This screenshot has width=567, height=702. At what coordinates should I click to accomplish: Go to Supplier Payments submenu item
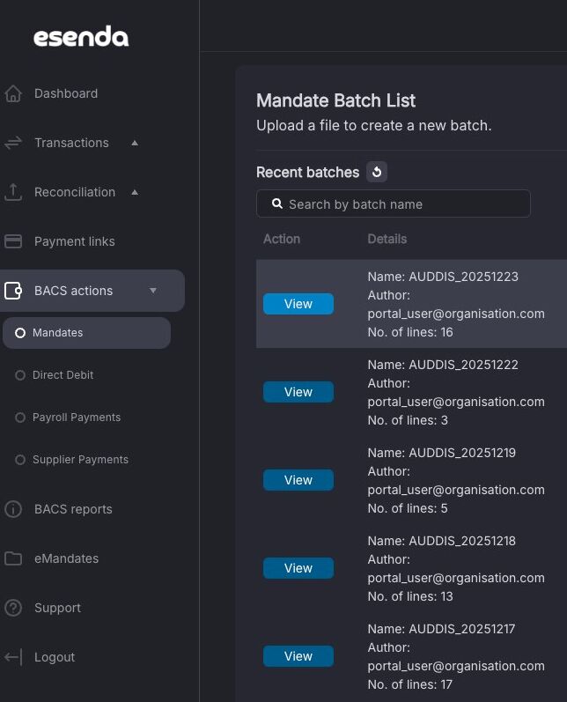80,460
